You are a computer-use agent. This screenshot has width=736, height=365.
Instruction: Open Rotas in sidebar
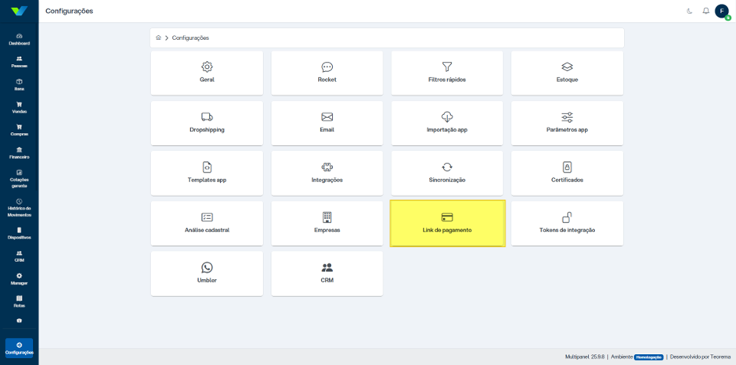[20, 302]
